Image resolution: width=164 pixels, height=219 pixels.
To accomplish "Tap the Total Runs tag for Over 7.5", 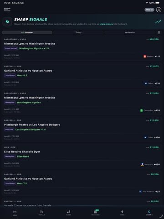I will coord(10,183).
